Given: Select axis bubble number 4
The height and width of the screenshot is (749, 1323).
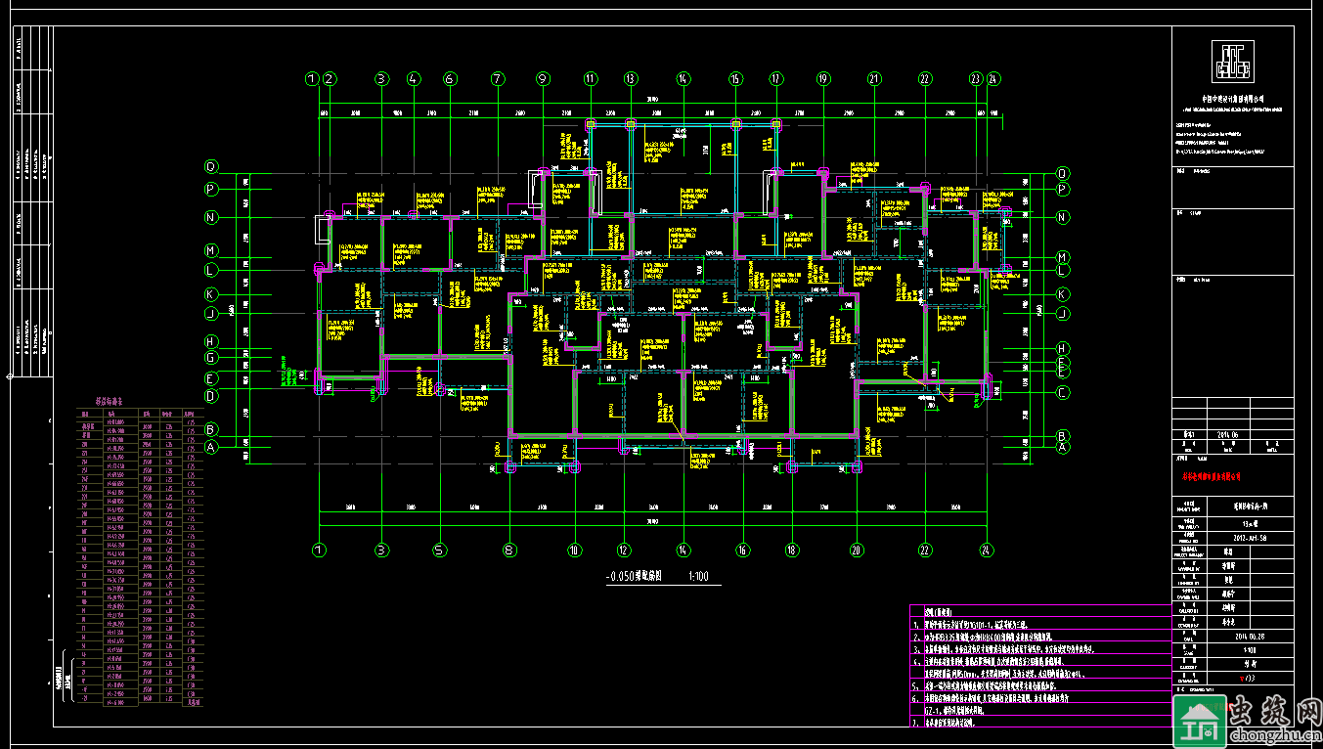Looking at the screenshot, I should click(x=414, y=79).
